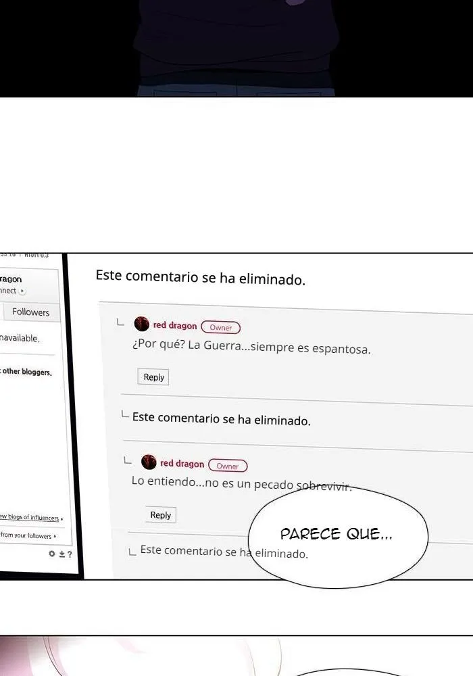Screen dimensions: 473x676
Task: Expand the from your followers arrow
Action: (55, 536)
